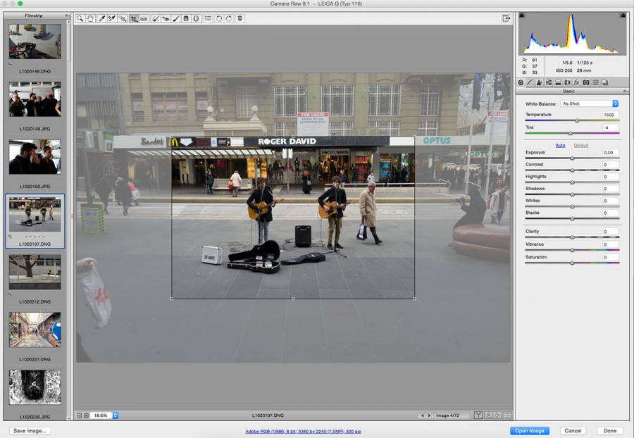Open the Basic panel options menu
Viewport: 634px width, 438px height.
click(x=626, y=92)
